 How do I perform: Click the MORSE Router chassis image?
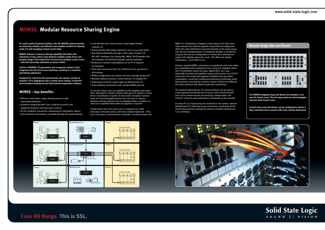click(x=278, y=80)
